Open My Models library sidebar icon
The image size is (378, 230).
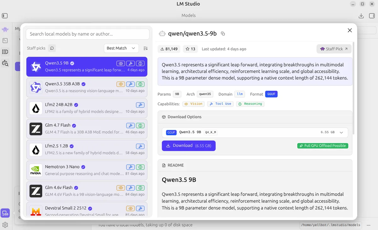click(x=5, y=52)
